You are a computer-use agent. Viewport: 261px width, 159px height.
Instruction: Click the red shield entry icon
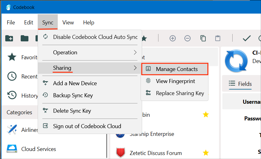pyautogui.click(x=120, y=153)
